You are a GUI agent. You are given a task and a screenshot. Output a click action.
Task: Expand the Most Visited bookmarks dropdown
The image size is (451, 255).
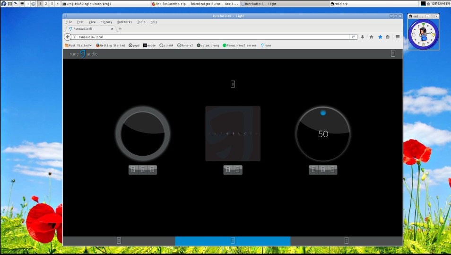[78, 45]
